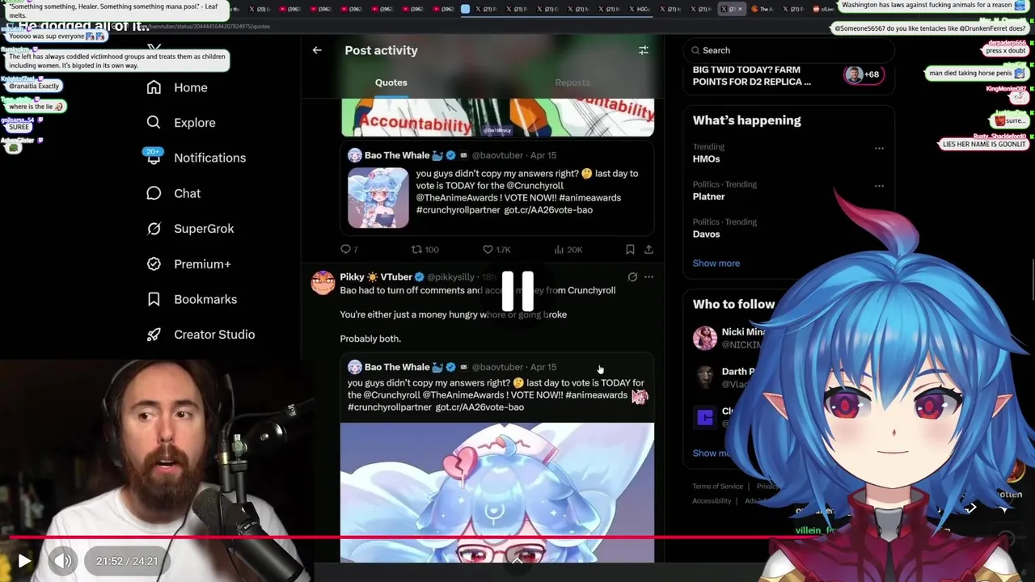The height and width of the screenshot is (582, 1035).
Task: Bookmark the post with the 20K views
Action: coord(630,249)
